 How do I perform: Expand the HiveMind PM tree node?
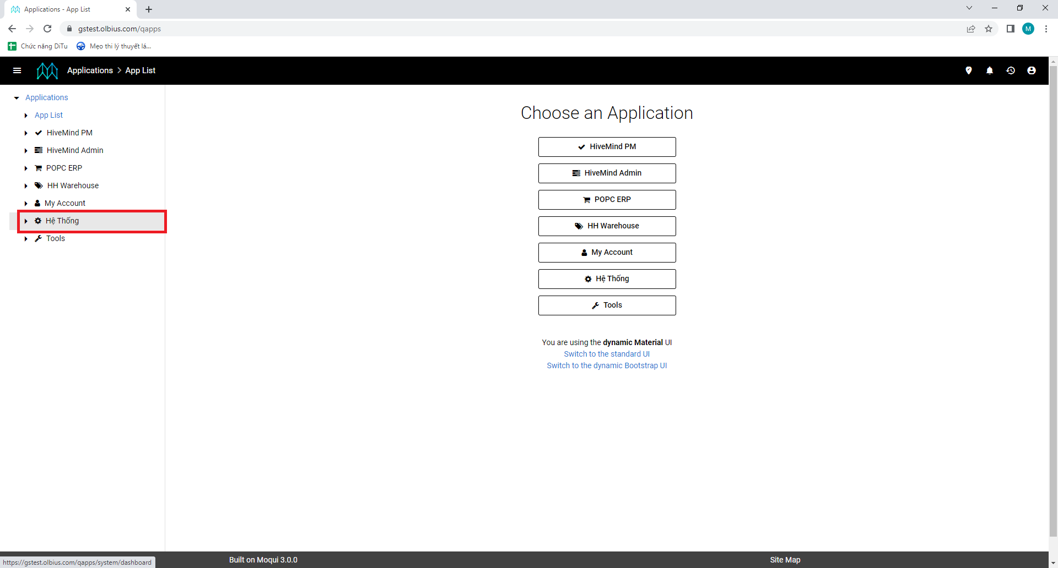[26, 133]
